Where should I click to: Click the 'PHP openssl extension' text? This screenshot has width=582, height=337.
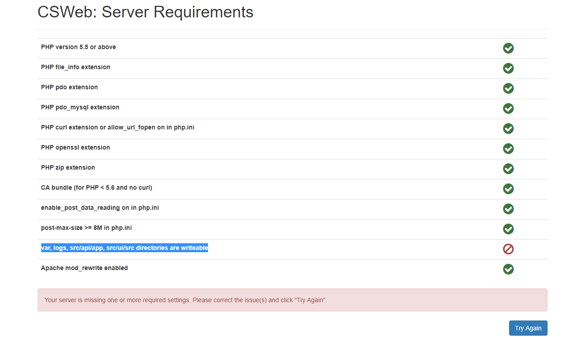click(75, 147)
